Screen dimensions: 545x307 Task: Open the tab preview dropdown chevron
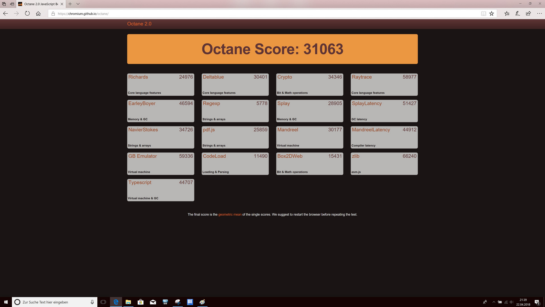(x=78, y=4)
